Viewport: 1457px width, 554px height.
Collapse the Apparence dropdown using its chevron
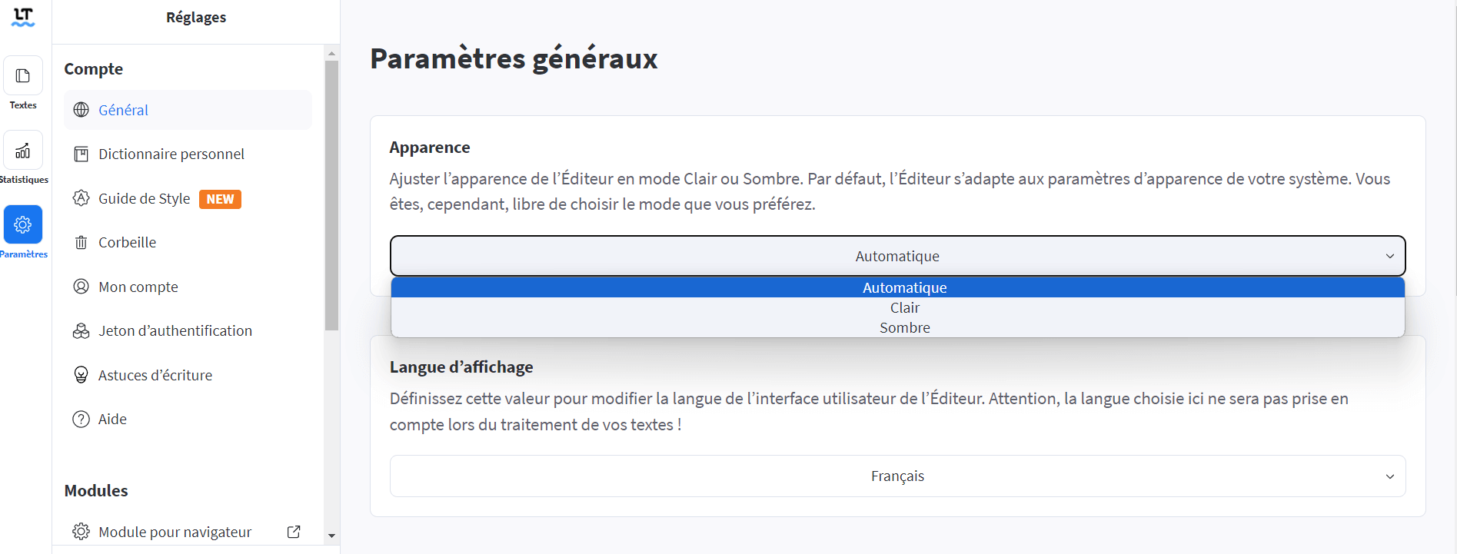click(1390, 256)
